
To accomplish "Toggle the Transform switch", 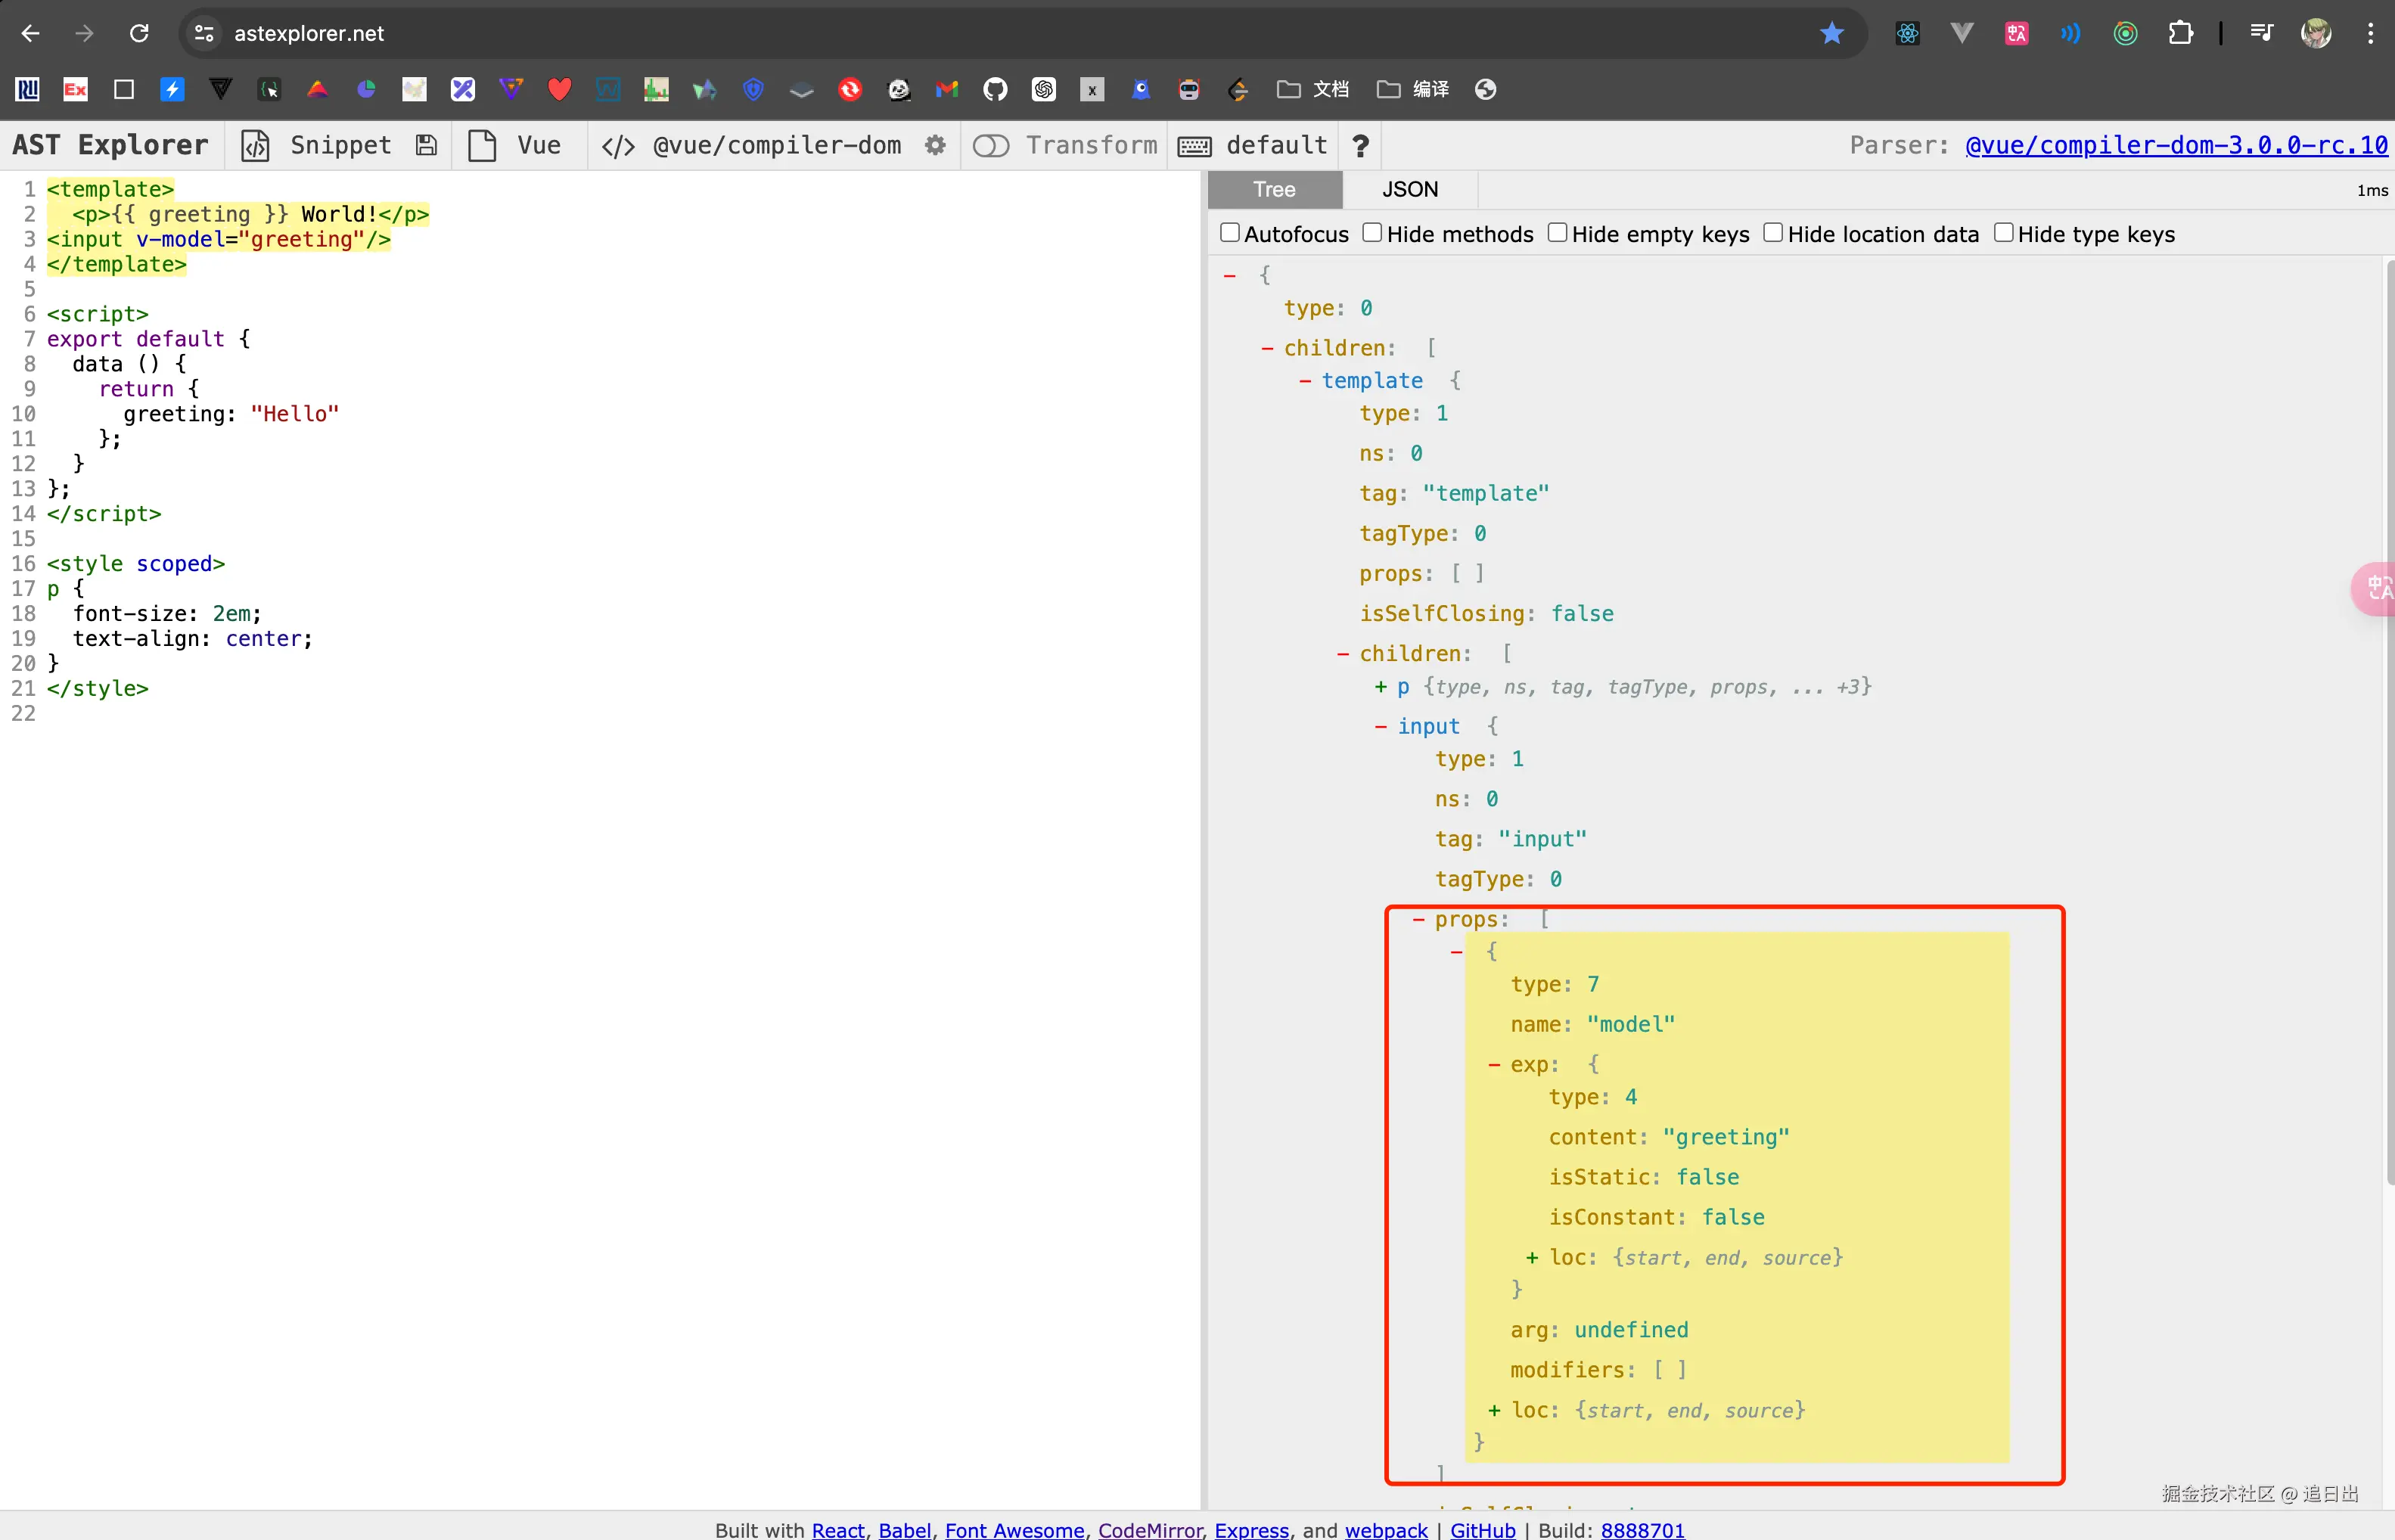I will pyautogui.click(x=991, y=146).
